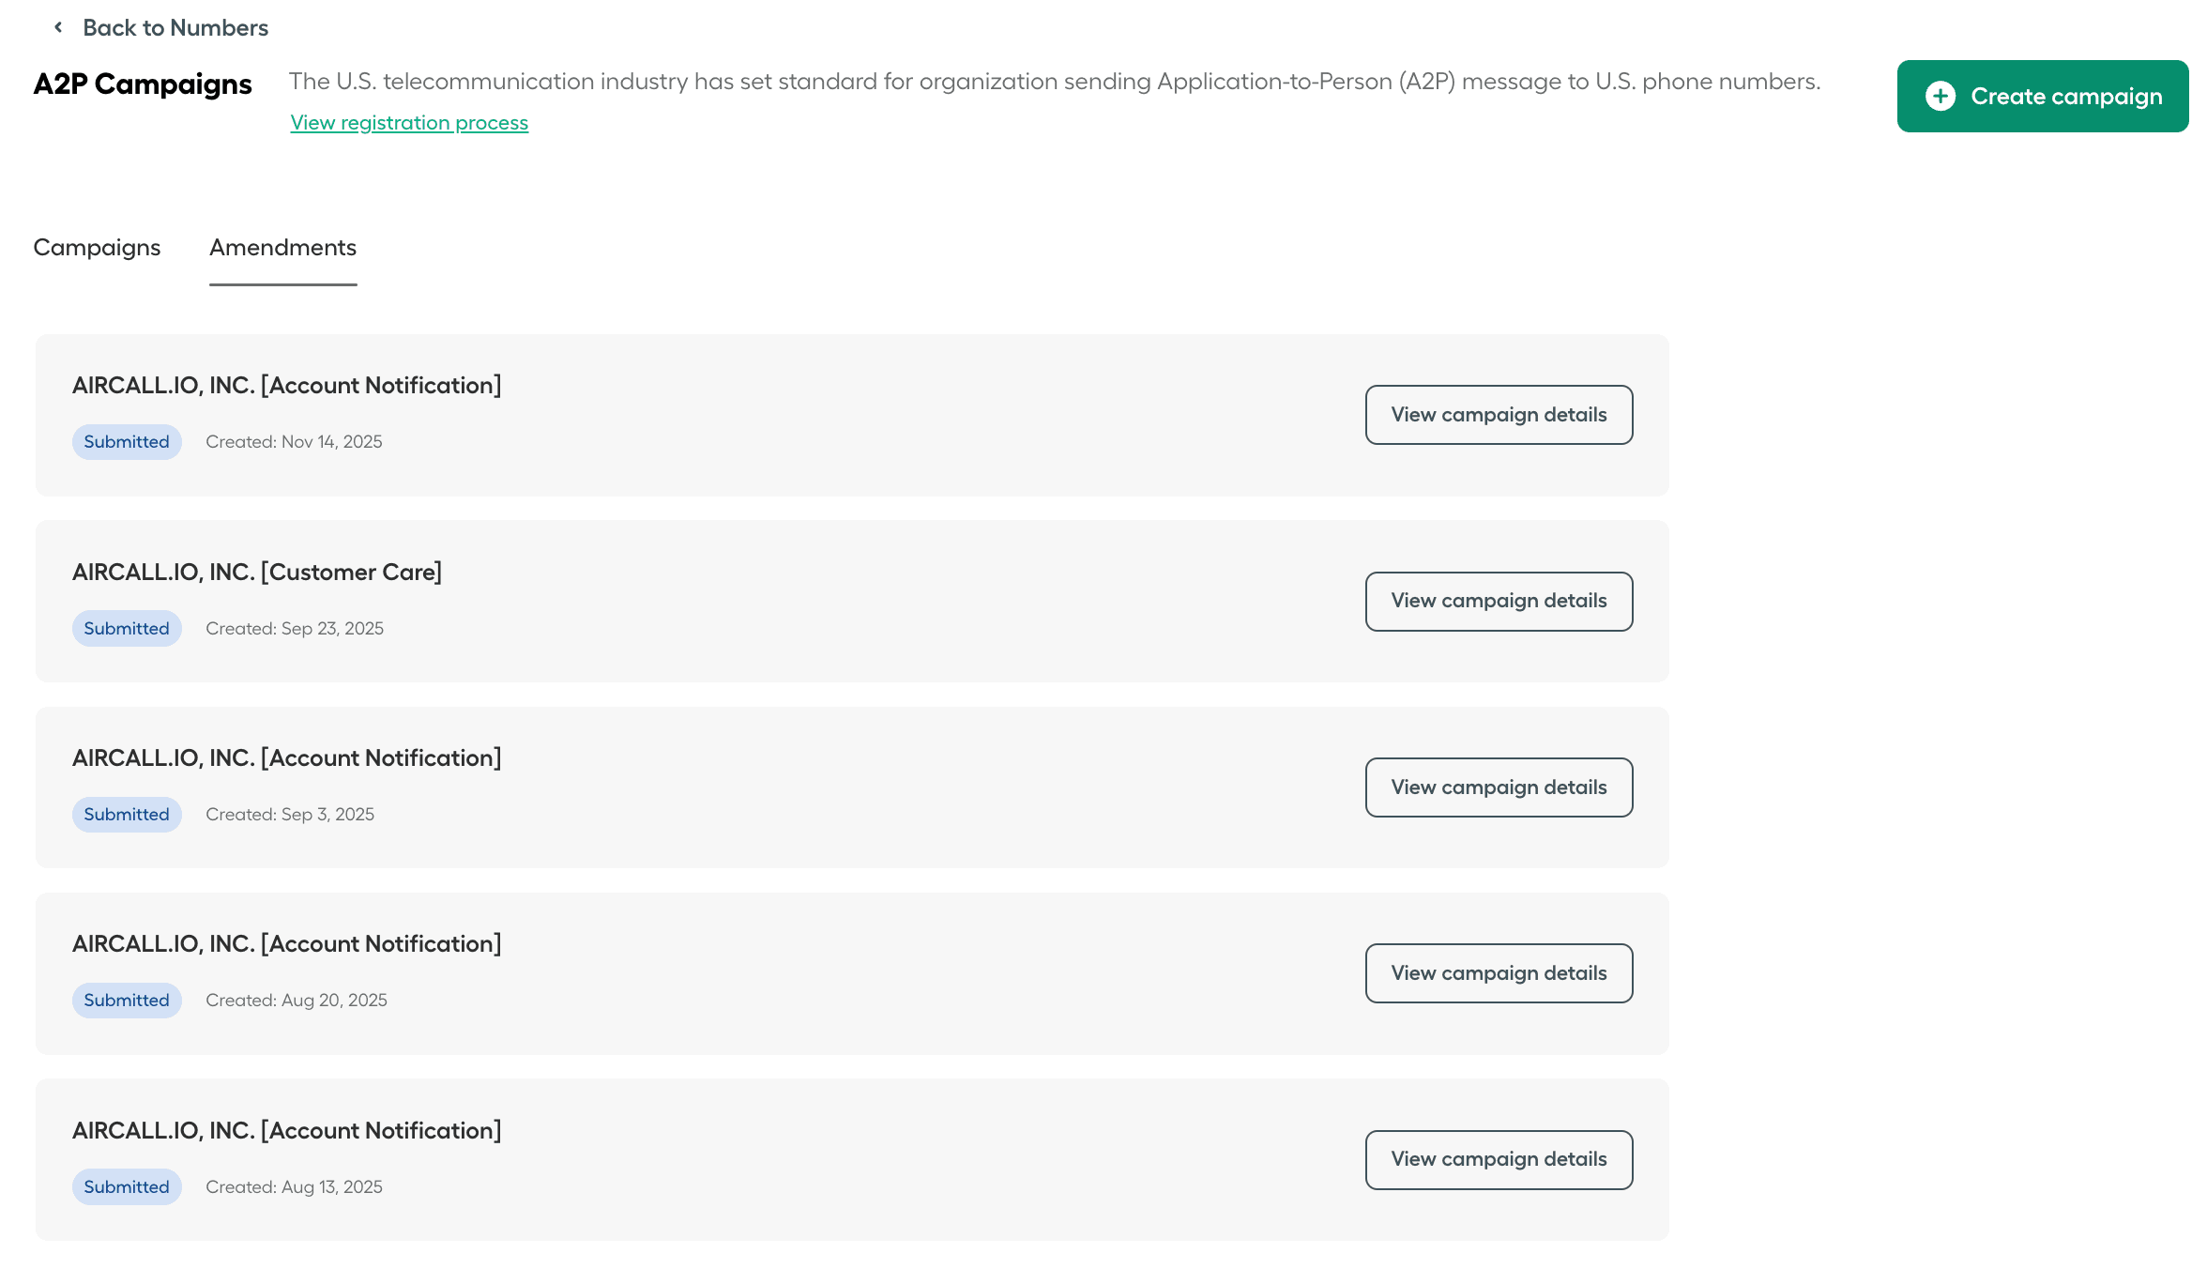
Task: View campaign details for Aug 13 amendment
Action: pyautogui.click(x=1498, y=1159)
